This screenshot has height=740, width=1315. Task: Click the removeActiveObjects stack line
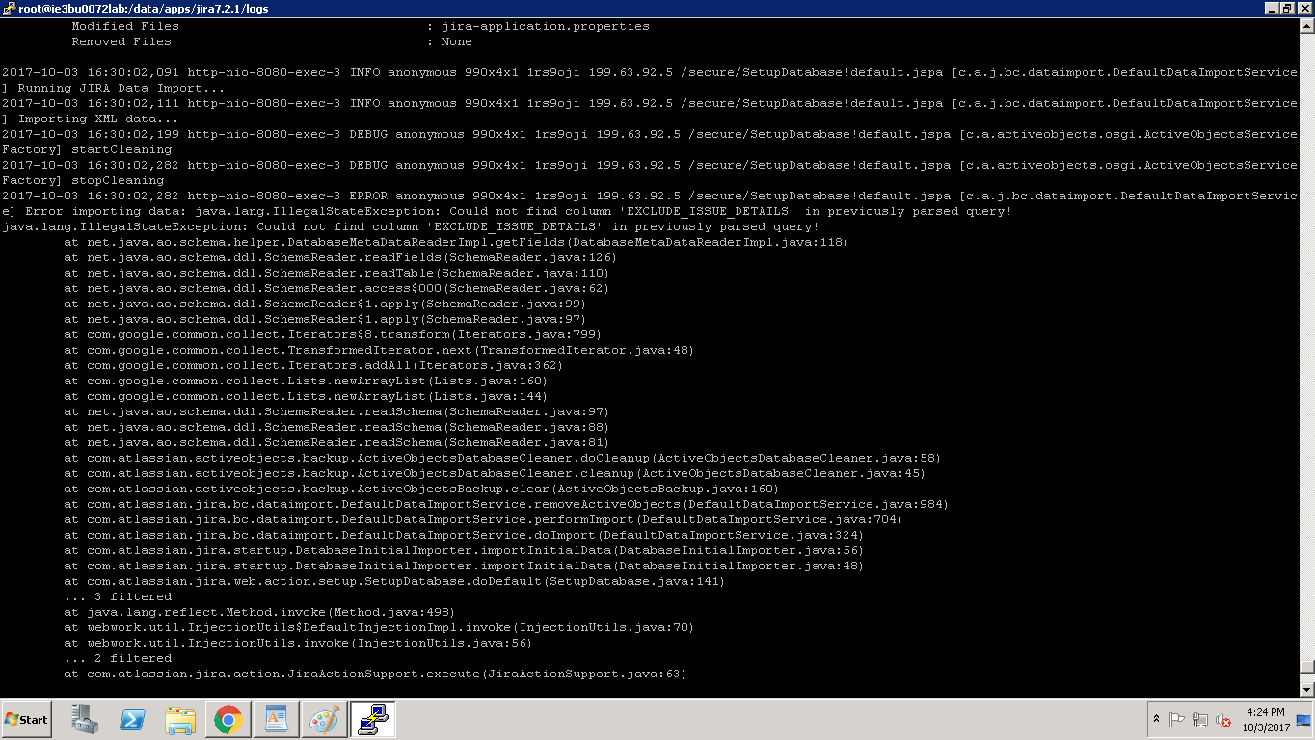(506, 504)
